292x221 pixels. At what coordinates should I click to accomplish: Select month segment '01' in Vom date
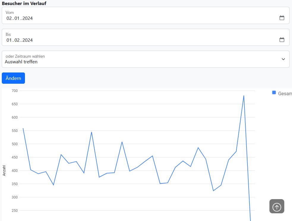[x=17, y=18]
